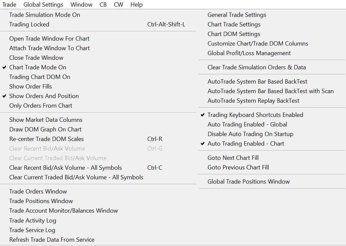
Task: Uncheck Show Orders And Position
Action: [44, 96]
